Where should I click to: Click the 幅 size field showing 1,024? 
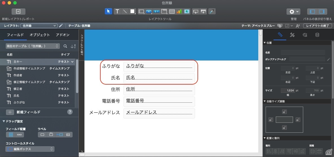coord(288,90)
